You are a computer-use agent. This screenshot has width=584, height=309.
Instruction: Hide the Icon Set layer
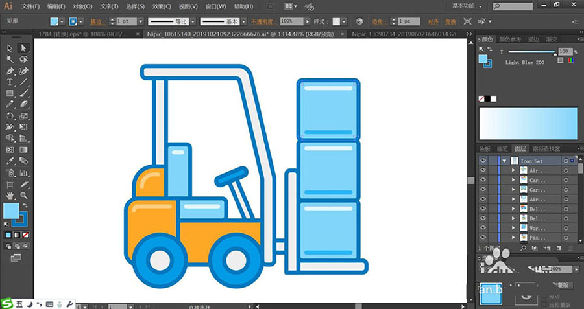(x=483, y=161)
